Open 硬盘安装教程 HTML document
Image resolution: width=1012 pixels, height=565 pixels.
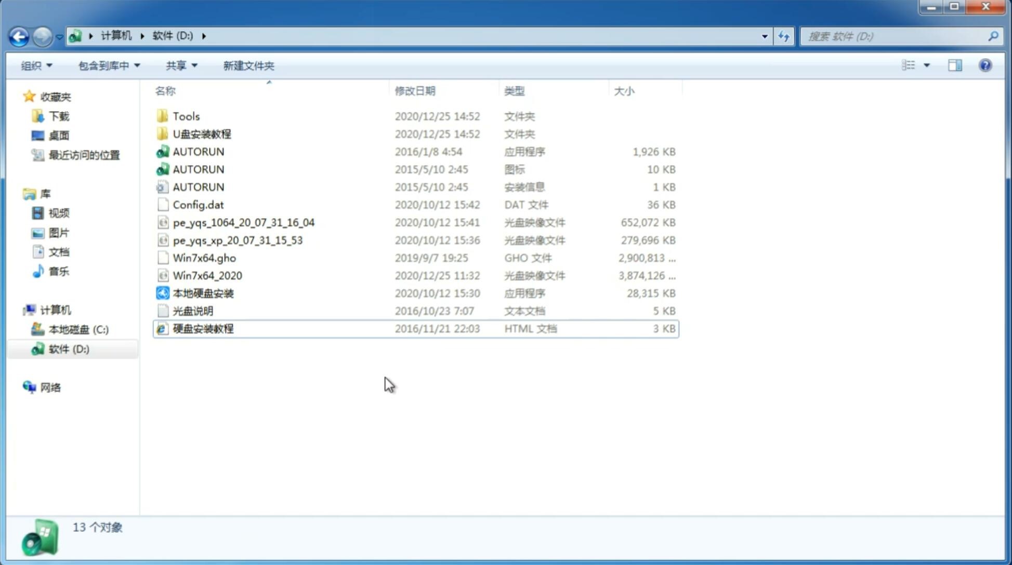pyautogui.click(x=203, y=328)
